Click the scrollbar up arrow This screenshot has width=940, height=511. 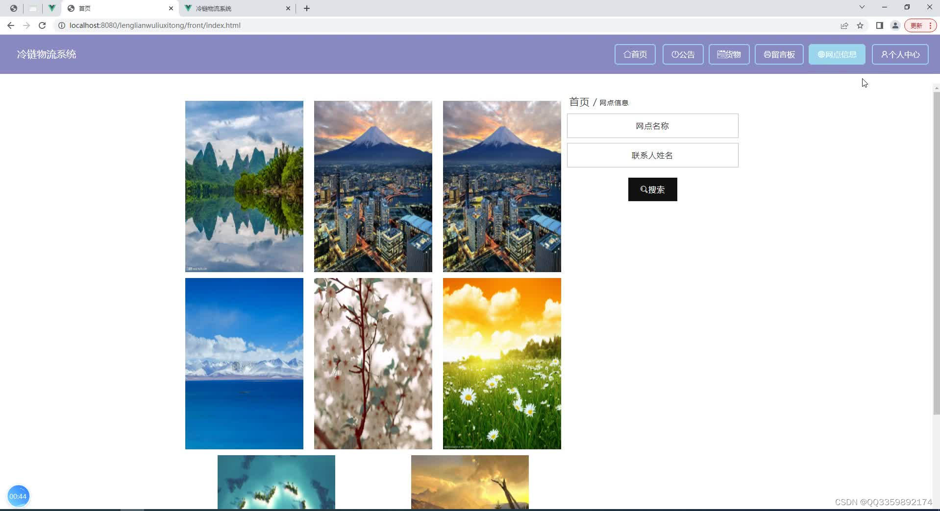[x=936, y=88]
